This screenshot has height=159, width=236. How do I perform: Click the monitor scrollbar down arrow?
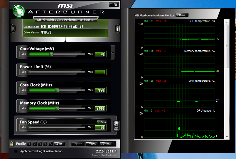point(227,137)
